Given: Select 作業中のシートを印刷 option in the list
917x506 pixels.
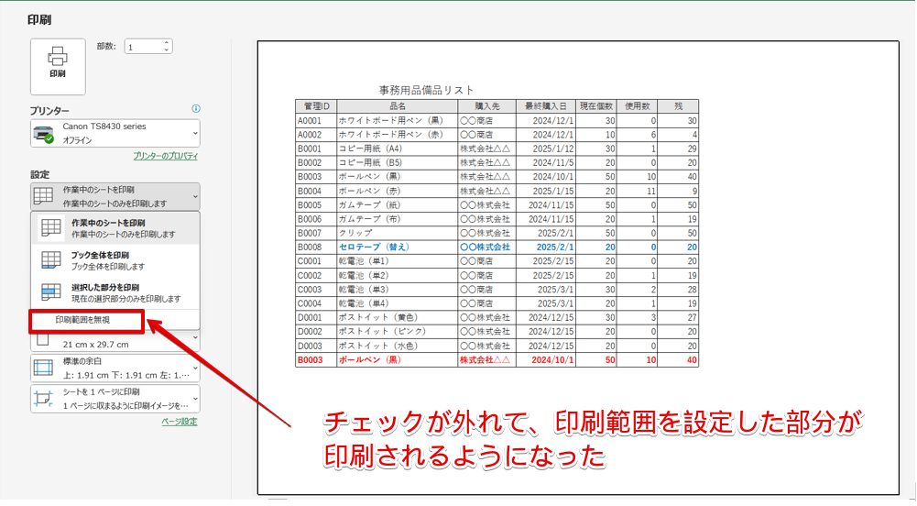Looking at the screenshot, I should [x=115, y=228].
